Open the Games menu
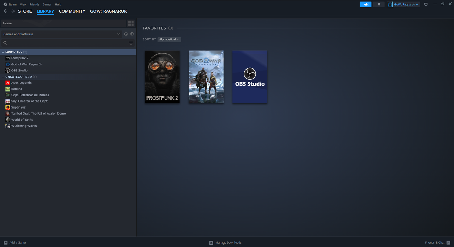 [x=47, y=4]
